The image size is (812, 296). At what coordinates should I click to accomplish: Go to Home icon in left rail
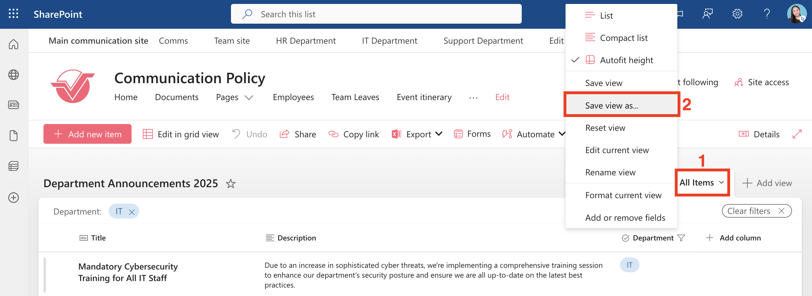[13, 44]
